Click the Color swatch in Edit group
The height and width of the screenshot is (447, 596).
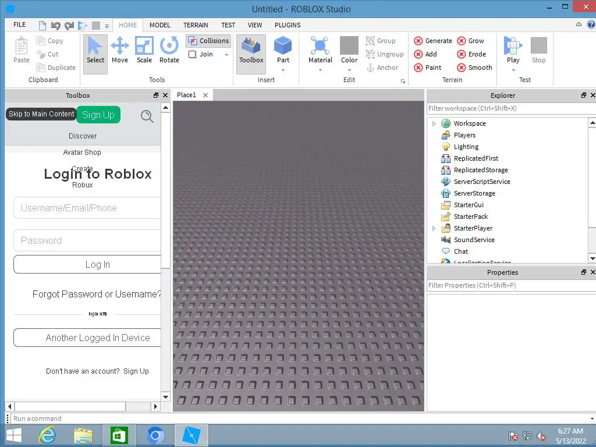(349, 45)
